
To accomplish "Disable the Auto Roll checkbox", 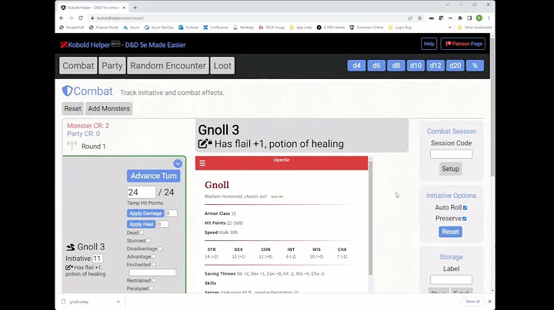I will (465, 207).
